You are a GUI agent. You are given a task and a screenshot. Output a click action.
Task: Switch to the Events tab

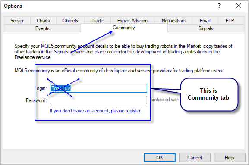42,28
